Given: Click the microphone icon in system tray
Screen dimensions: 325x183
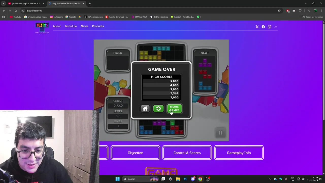Looking at the screenshot, I should (x=286, y=179).
